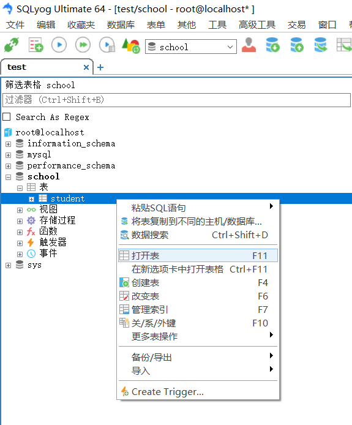The height and width of the screenshot is (425, 352).
Task: Expand the 函数 functions node
Action: coord(20,232)
